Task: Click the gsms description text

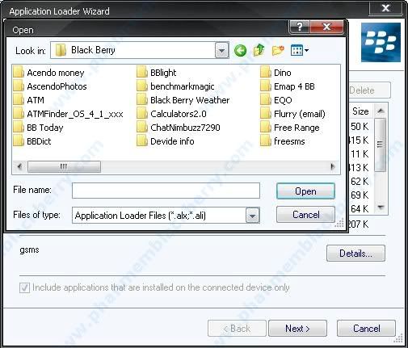Action: point(29,250)
